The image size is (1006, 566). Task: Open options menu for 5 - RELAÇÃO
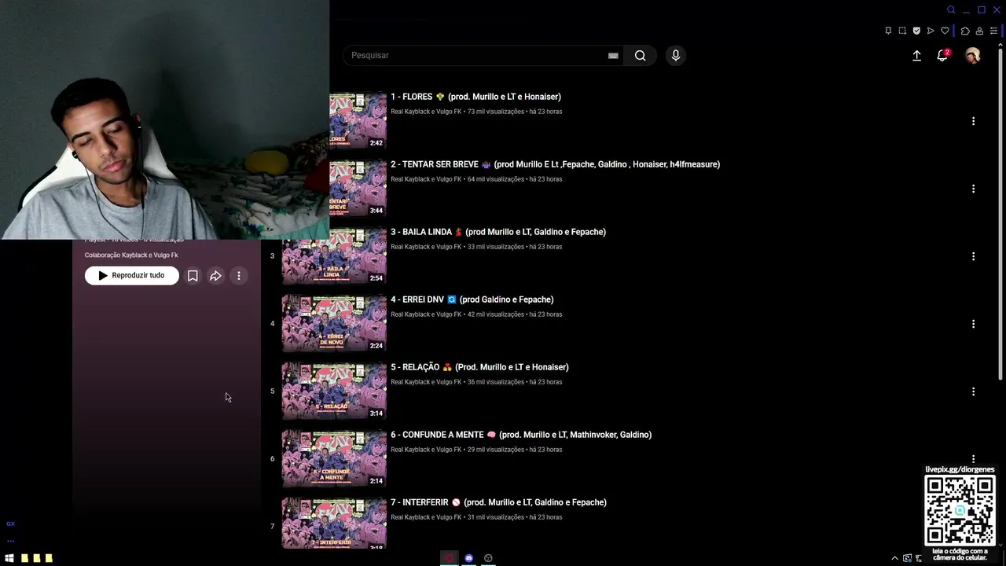973,391
